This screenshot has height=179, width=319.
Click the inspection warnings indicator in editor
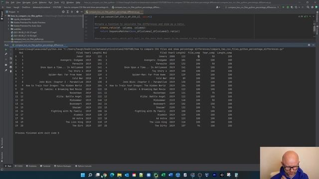point(303,16)
